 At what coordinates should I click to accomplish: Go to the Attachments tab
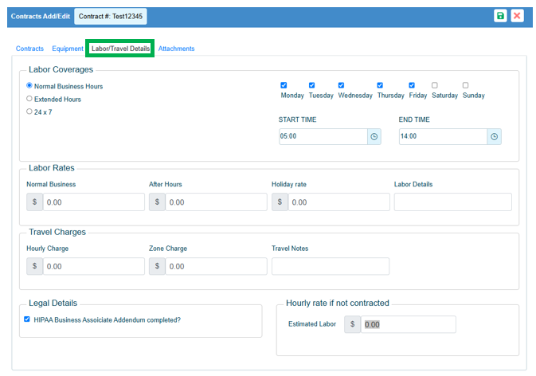point(176,49)
